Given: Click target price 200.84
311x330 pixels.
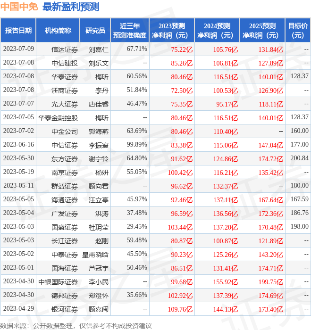Looking at the screenshot, I should click(x=299, y=158).
